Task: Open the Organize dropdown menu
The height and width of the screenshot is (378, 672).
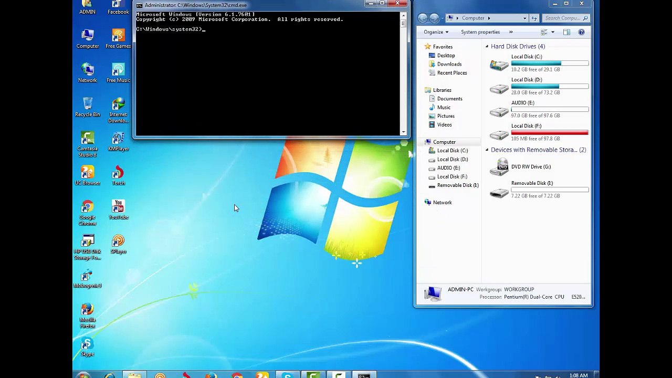Action: click(436, 32)
